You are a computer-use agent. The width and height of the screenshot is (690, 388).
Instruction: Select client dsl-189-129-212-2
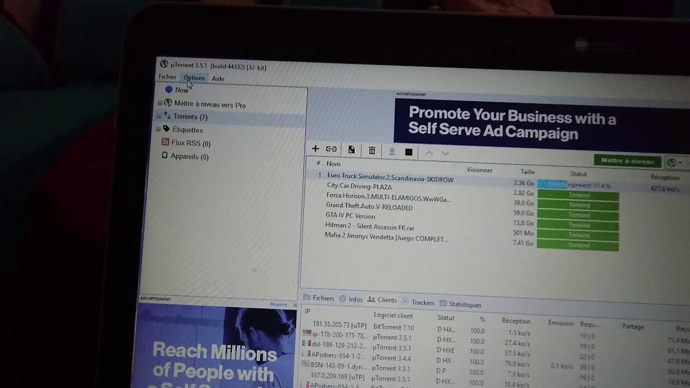tap(339, 345)
